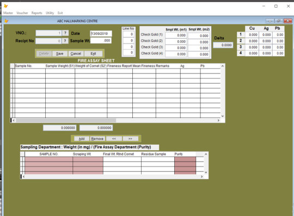This screenshot has width=294, height=216.
Task: Click the Save button
Action: coord(60,54)
